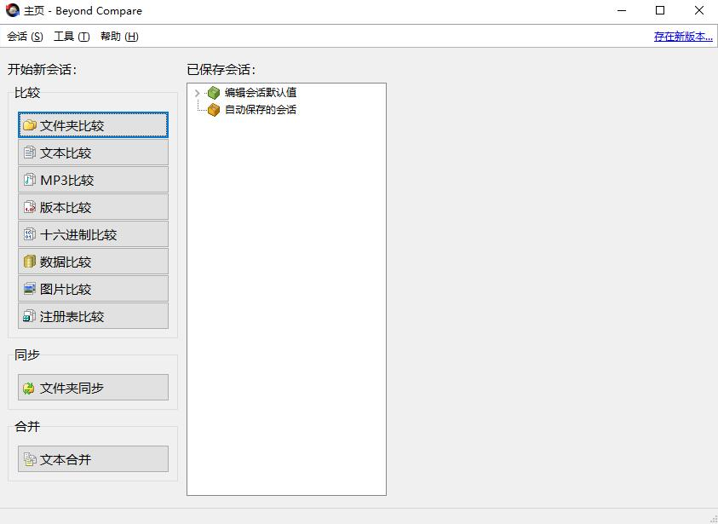Click the binary icon on 十六进制比较
This screenshot has height=524, width=718.
coord(29,234)
